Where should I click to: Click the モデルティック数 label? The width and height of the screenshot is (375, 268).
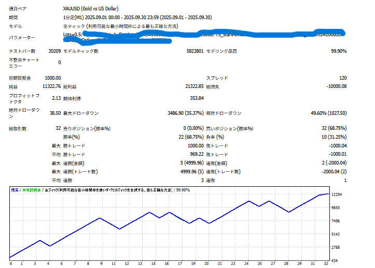coord(80,51)
